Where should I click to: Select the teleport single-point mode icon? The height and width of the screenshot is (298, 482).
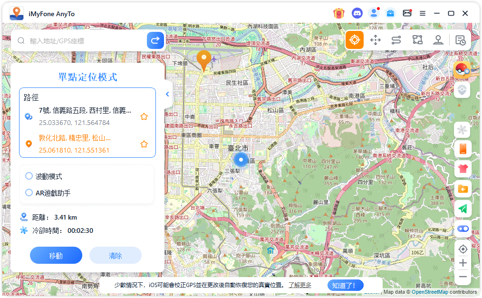(355, 40)
